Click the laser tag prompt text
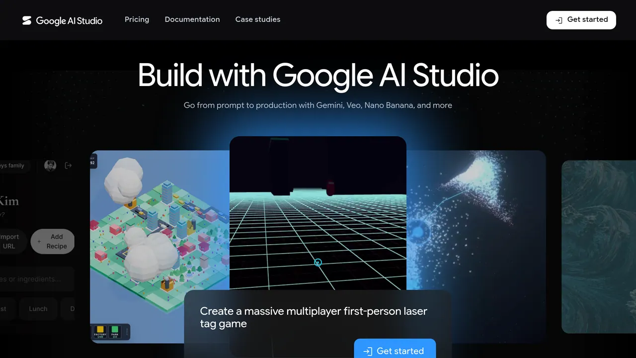 (314, 317)
